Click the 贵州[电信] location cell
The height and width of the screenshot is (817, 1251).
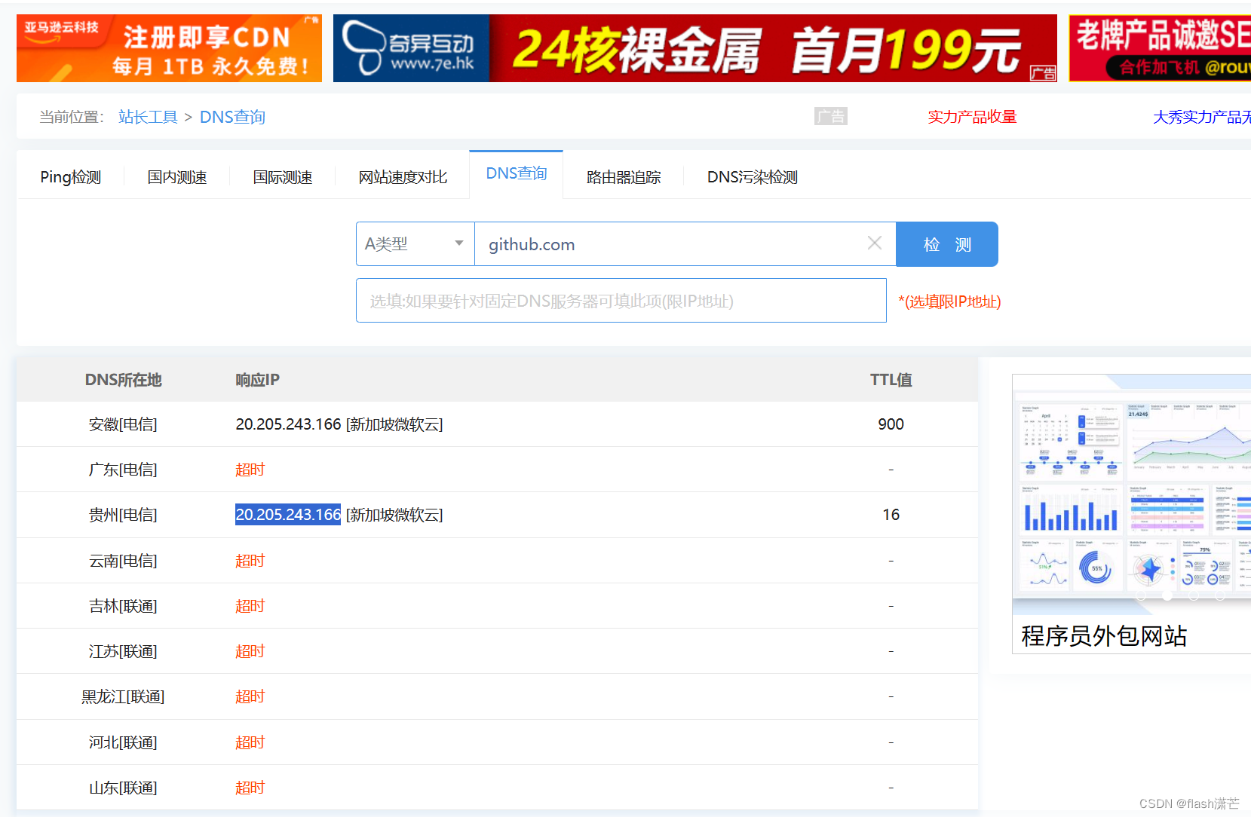(123, 515)
